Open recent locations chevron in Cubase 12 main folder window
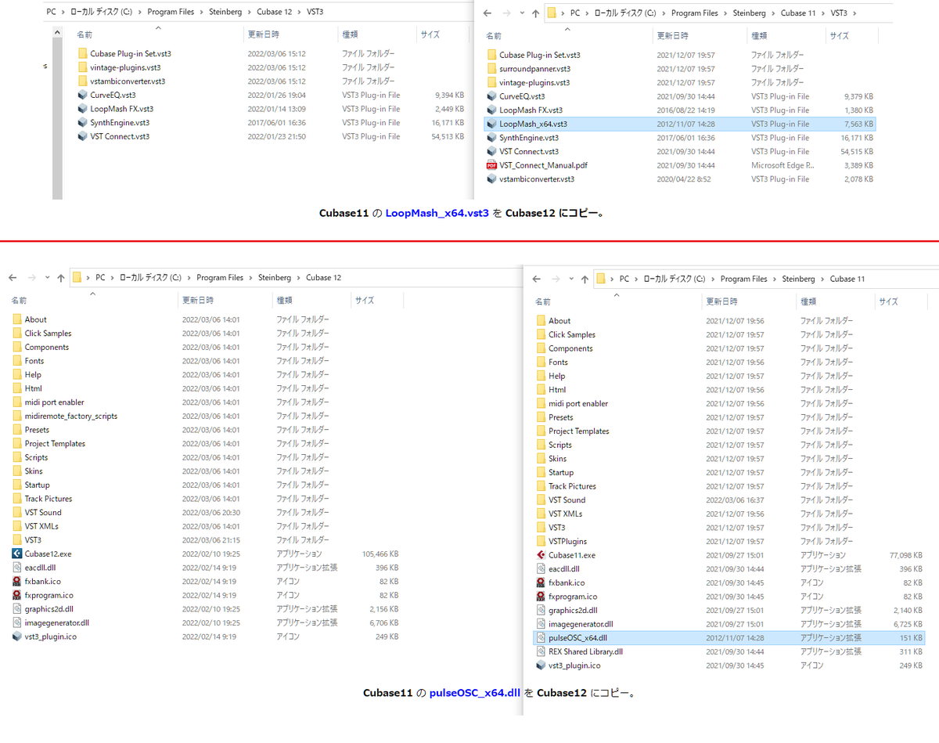The width and height of the screenshot is (939, 743). click(x=47, y=278)
